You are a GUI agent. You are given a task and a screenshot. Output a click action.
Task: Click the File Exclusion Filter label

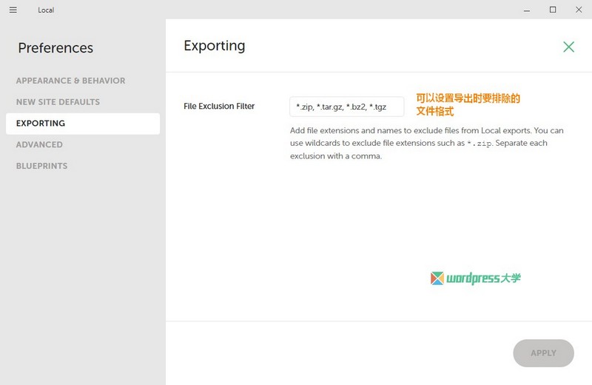219,106
